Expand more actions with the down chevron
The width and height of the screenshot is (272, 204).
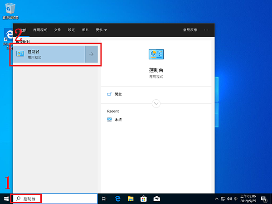tap(156, 103)
